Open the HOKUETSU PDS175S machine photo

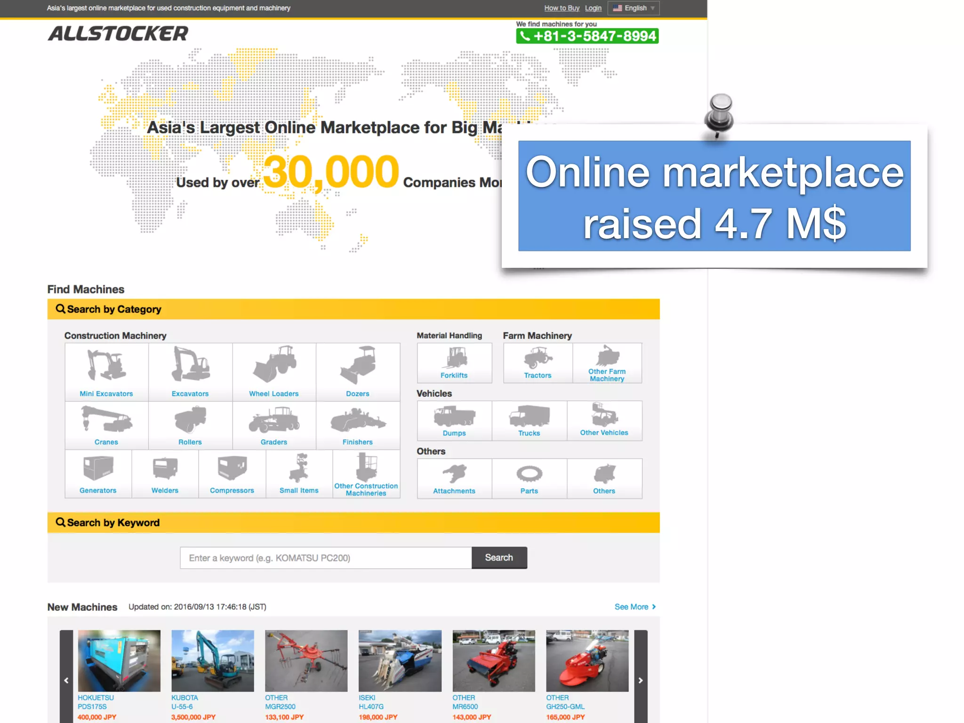119,661
